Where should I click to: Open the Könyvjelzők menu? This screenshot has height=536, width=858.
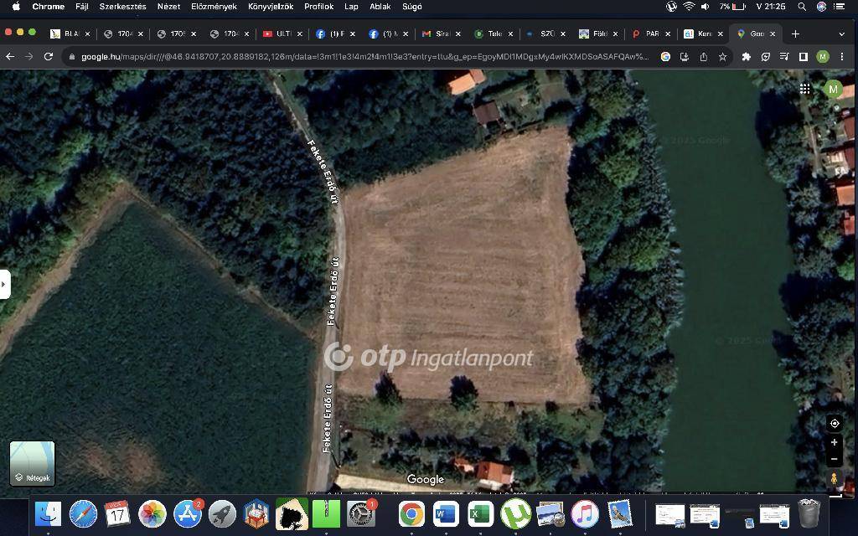point(270,7)
